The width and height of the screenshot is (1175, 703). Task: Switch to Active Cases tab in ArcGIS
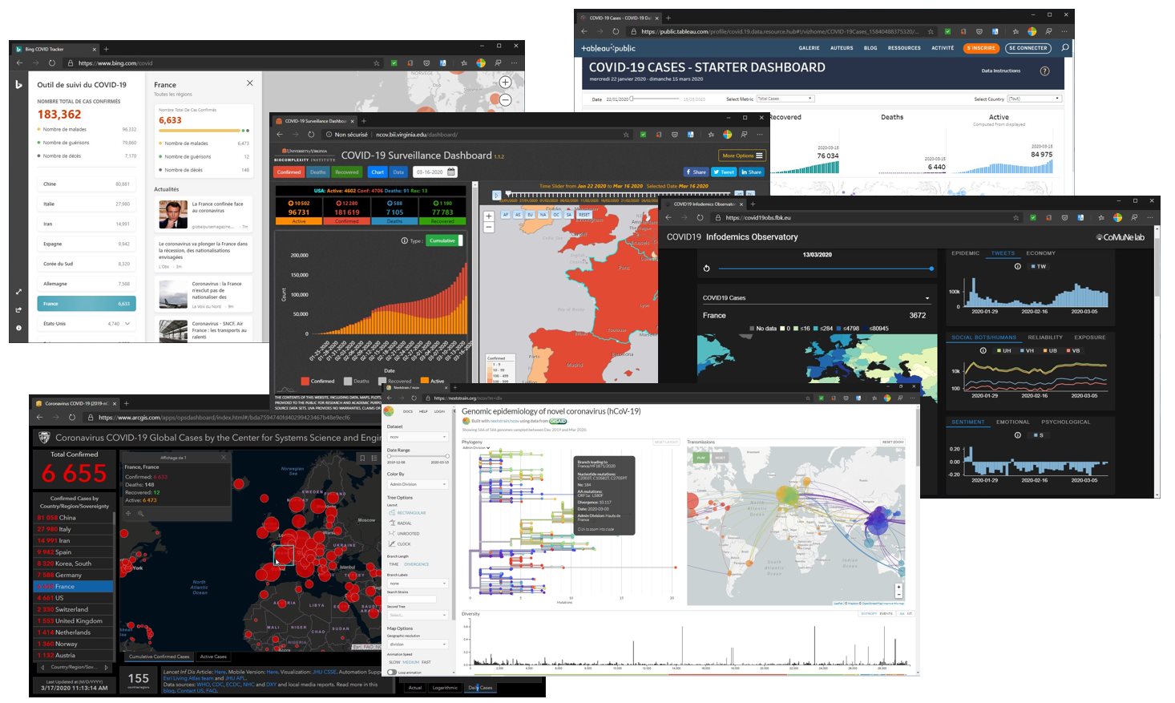(x=213, y=657)
